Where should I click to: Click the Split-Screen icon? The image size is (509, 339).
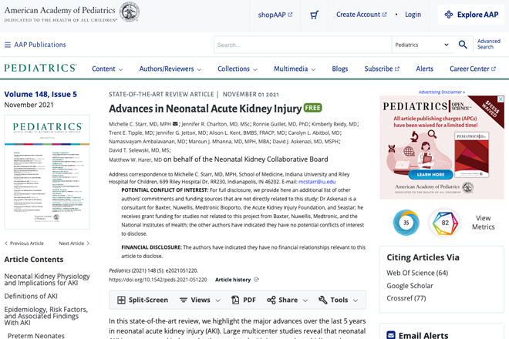(x=121, y=300)
